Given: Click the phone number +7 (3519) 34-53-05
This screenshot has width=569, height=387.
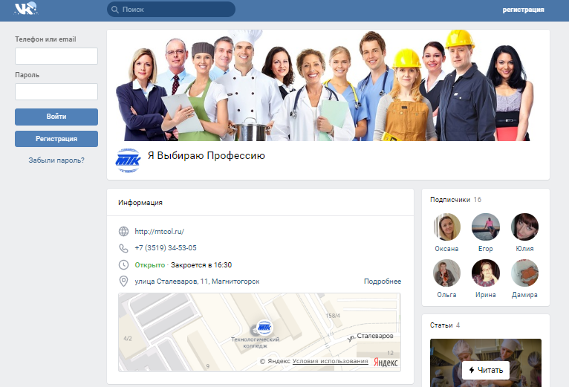Looking at the screenshot, I should (x=166, y=248).
